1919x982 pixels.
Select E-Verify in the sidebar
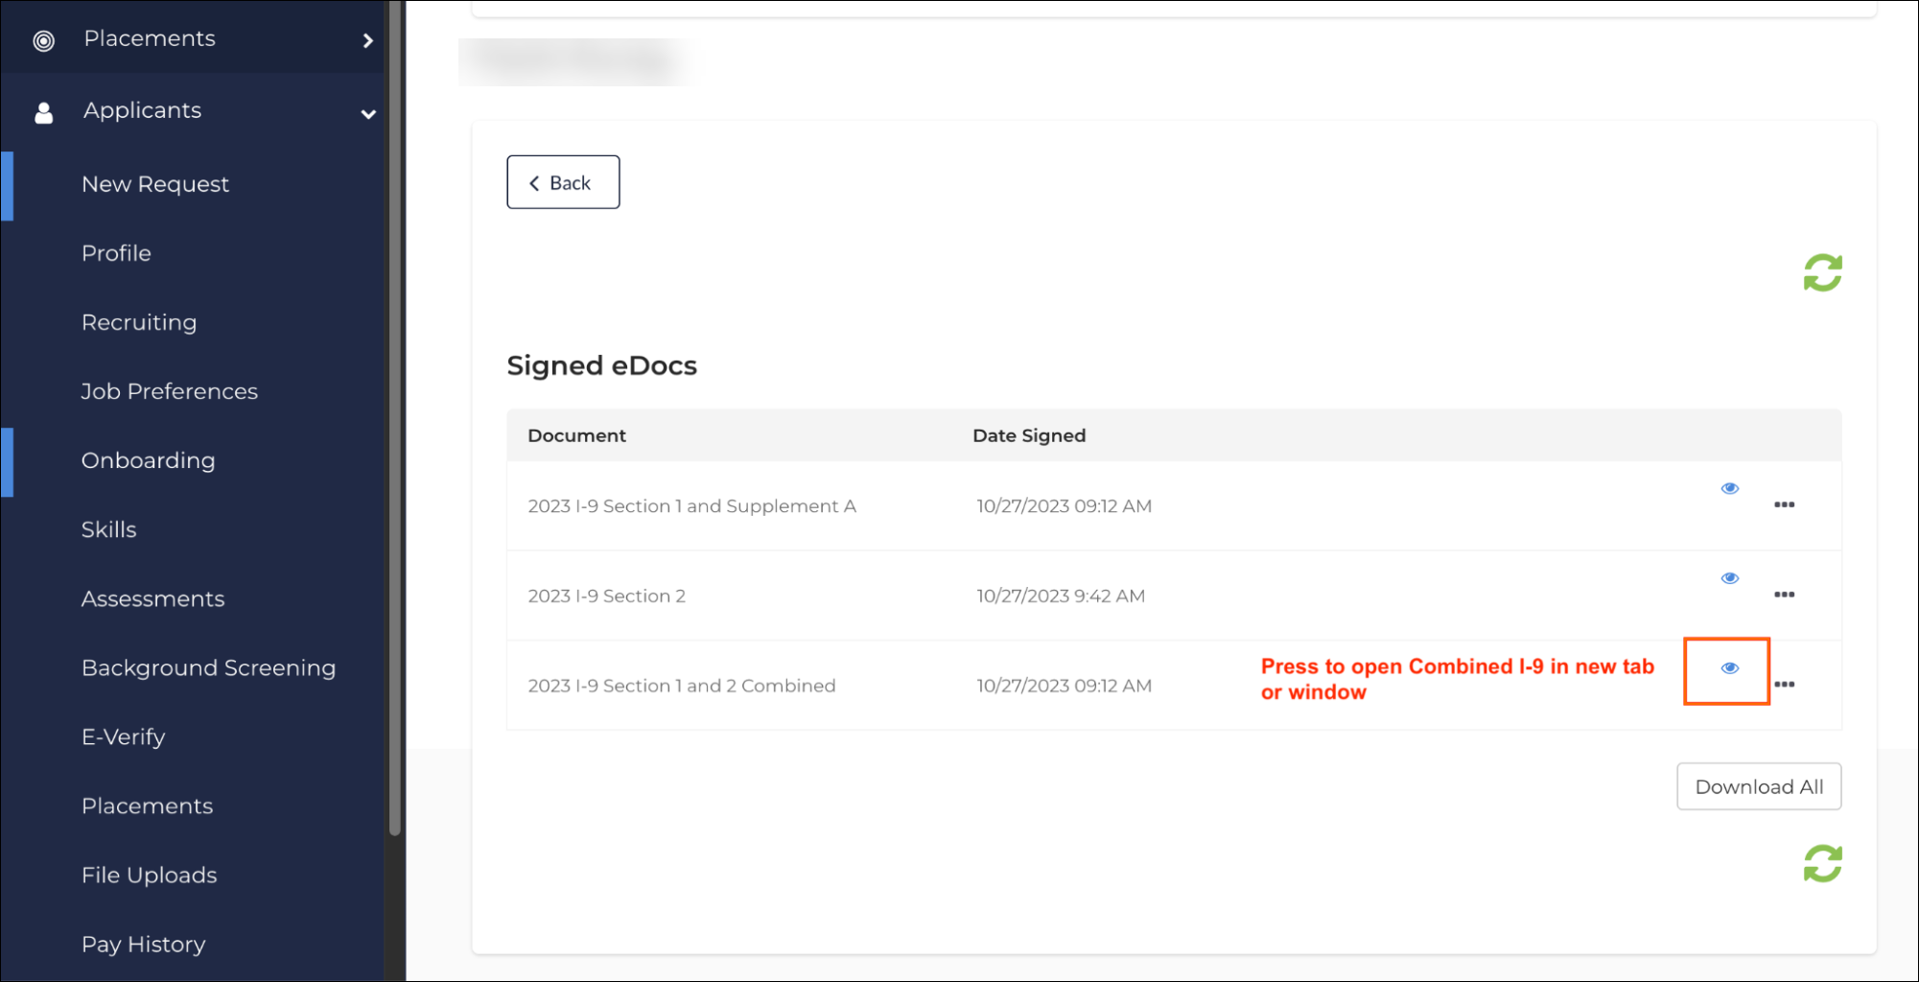coord(123,736)
